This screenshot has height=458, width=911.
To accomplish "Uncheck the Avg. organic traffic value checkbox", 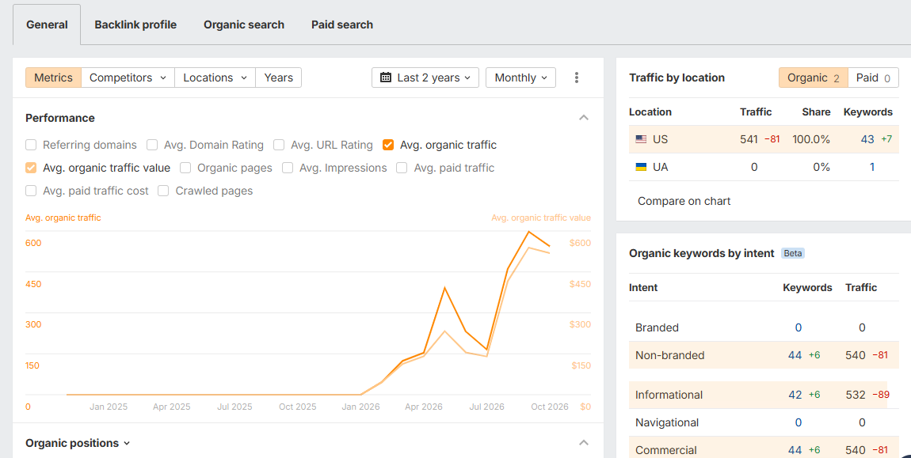I will [x=32, y=168].
